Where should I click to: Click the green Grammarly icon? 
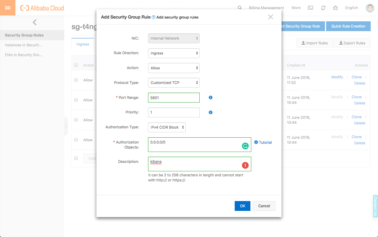(x=245, y=146)
